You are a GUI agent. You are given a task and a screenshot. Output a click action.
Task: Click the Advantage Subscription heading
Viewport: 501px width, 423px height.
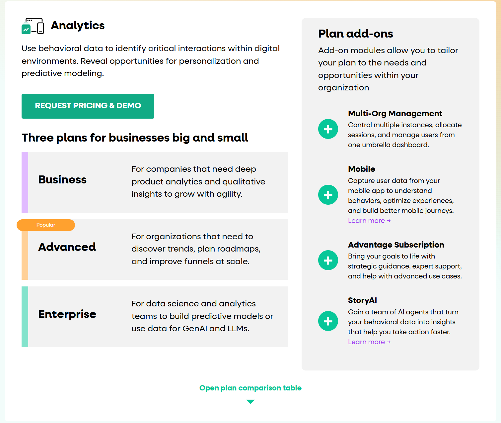point(396,245)
